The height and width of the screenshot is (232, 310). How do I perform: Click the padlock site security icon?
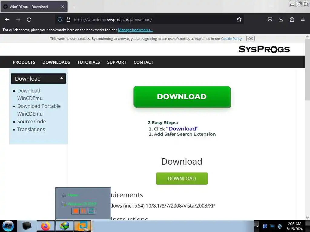[x=68, y=19]
